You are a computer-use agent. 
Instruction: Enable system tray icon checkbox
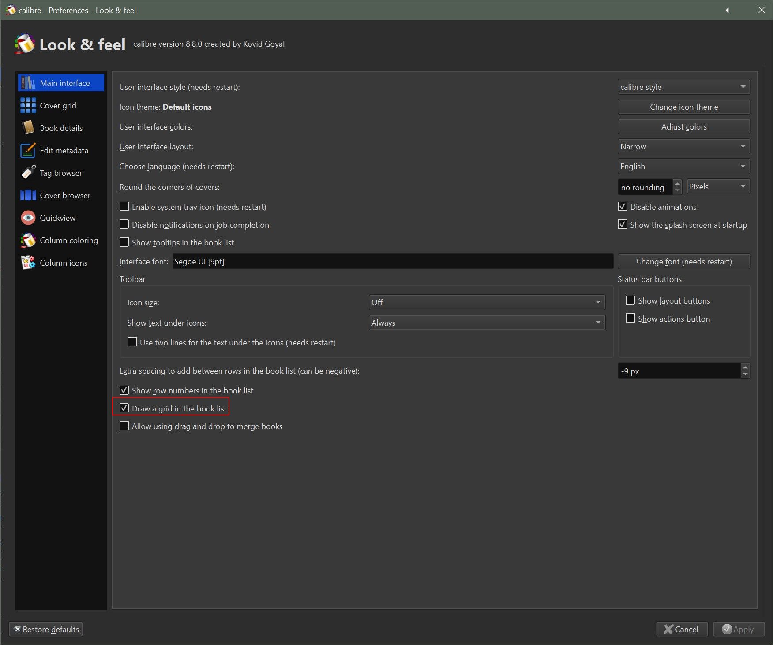tap(124, 207)
